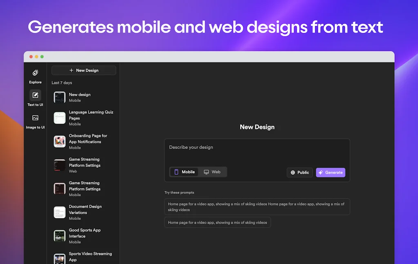Switch design type to Web

pyautogui.click(x=212, y=172)
